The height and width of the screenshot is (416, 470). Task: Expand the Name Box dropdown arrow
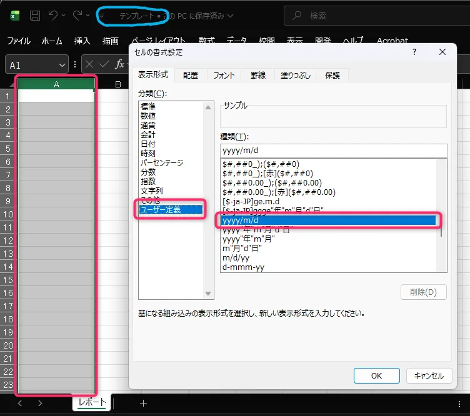pos(62,65)
